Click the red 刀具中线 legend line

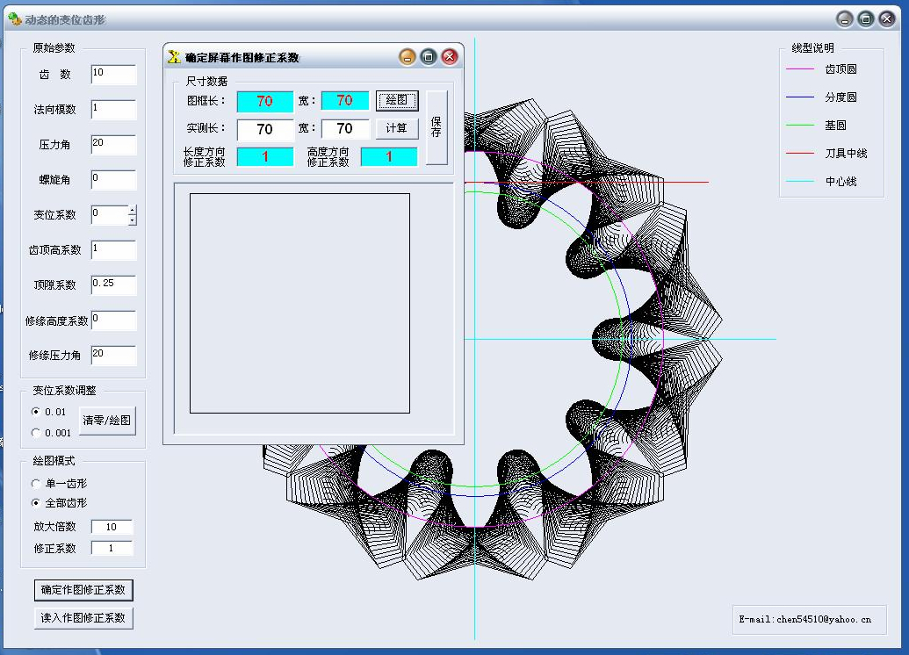pos(800,153)
